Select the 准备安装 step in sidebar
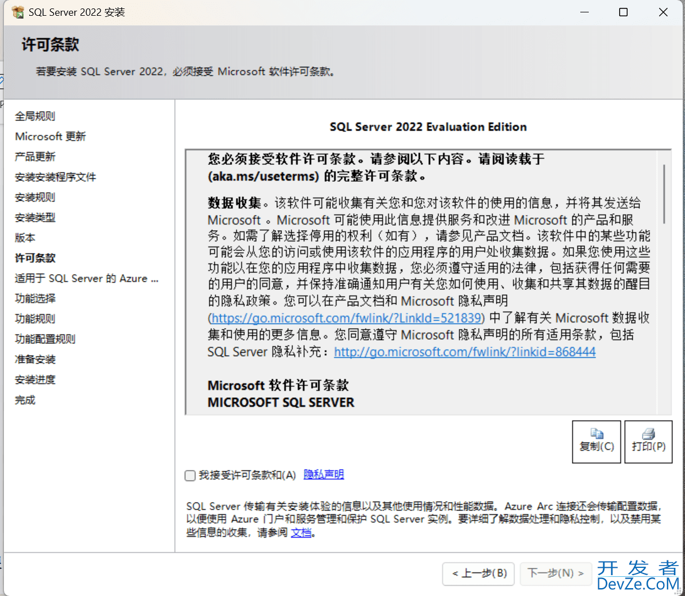The width and height of the screenshot is (685, 596). 35,359
